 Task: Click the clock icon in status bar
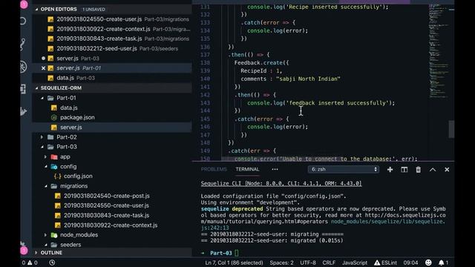(52, 263)
